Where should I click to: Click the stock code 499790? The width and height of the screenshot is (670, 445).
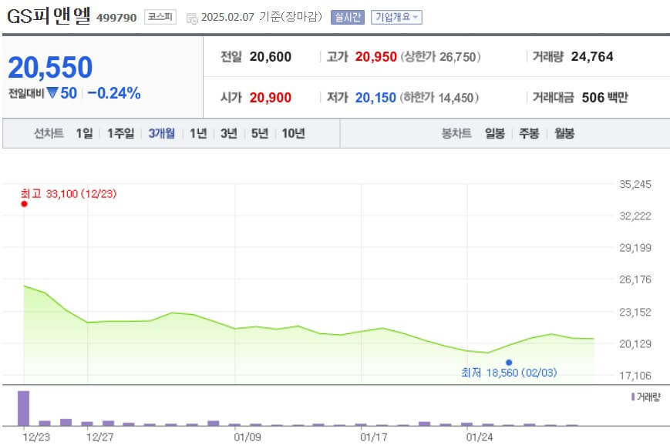(x=116, y=18)
